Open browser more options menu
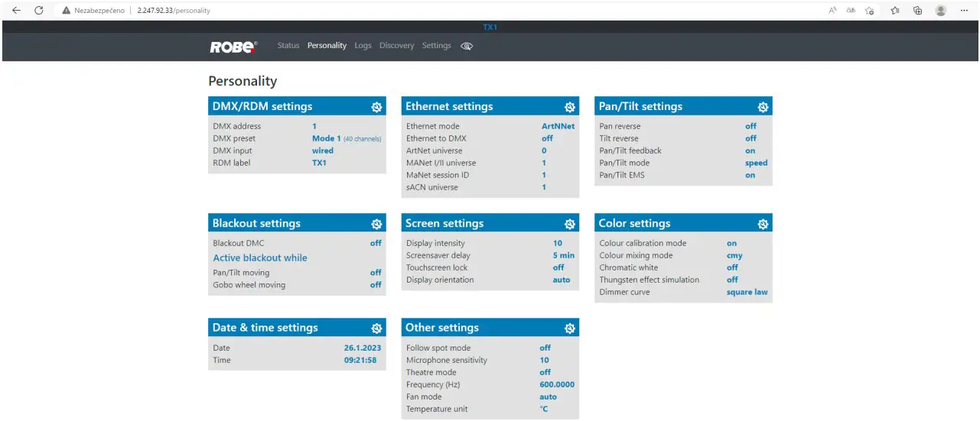The width and height of the screenshot is (980, 421). click(964, 11)
